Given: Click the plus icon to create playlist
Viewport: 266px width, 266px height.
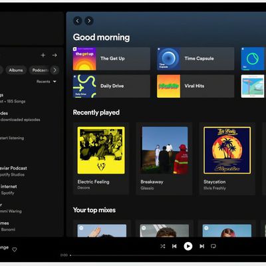Looking at the screenshot, I should (x=43, y=55).
